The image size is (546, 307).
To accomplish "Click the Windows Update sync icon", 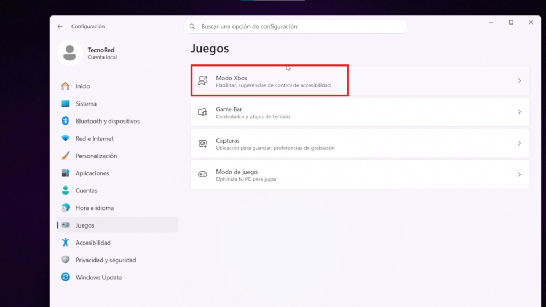I will tap(65, 277).
